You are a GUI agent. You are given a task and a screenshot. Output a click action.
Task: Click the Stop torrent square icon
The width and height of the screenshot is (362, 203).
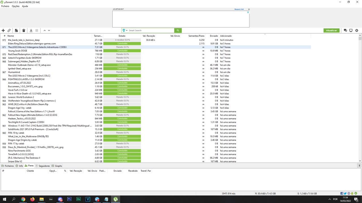pyautogui.click(x=37, y=30)
